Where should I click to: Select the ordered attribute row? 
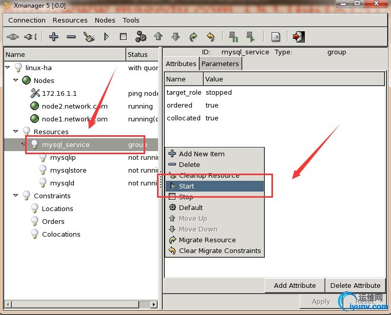coord(275,105)
